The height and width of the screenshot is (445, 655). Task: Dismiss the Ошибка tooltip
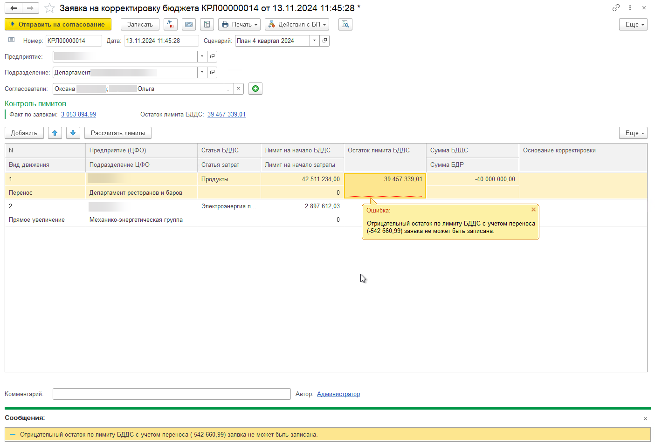tap(534, 210)
